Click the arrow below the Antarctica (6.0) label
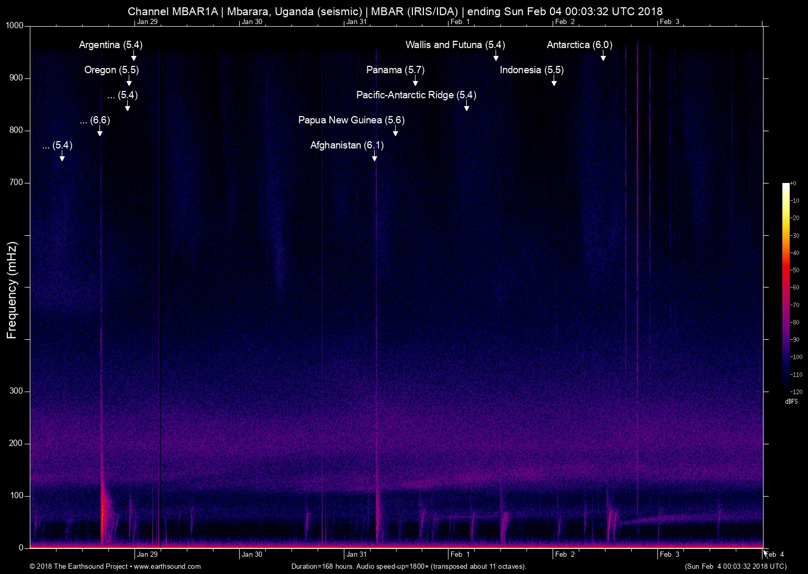 tap(603, 56)
